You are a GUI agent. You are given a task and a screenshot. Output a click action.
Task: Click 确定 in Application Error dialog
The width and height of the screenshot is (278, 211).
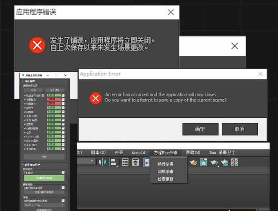click(200, 129)
